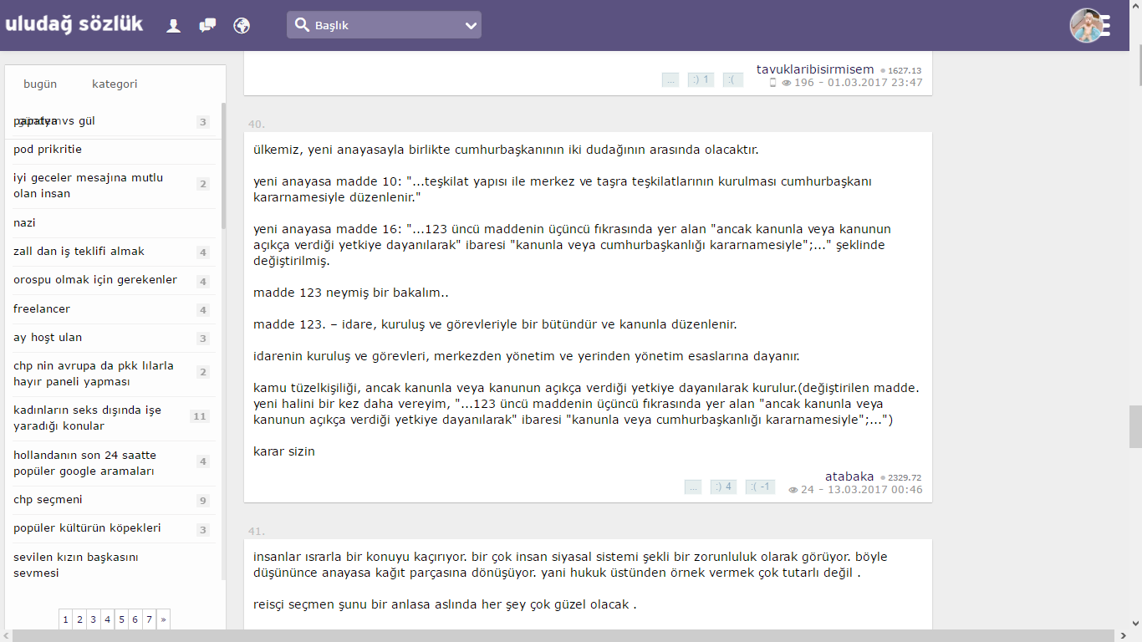
Task: Open entry date 01.03.2017 23:47
Action: pos(874,83)
